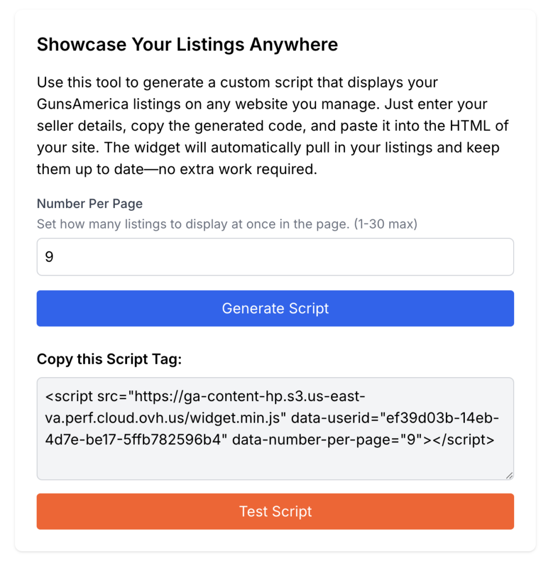Click the (1-30 max) hint text
The width and height of the screenshot is (558, 568).
386,224
